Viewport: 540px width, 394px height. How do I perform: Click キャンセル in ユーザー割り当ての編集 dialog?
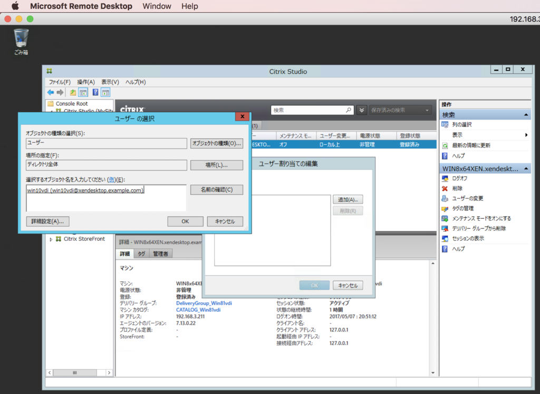point(348,285)
